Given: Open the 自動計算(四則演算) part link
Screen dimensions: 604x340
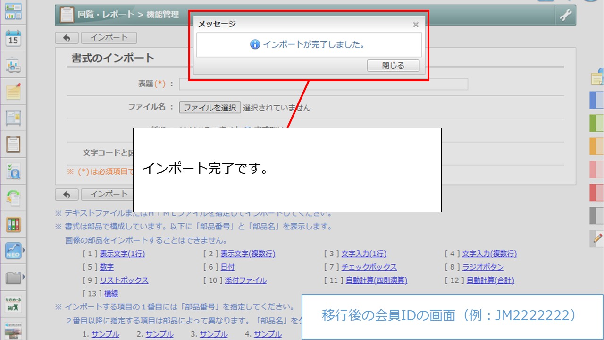Looking at the screenshot, I should [377, 280].
